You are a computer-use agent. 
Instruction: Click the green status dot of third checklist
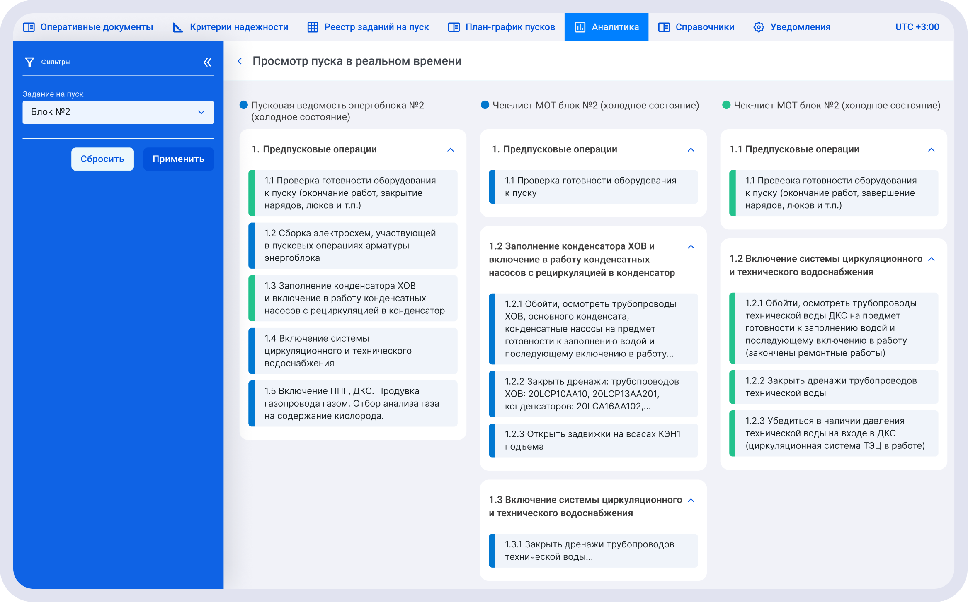pos(726,105)
